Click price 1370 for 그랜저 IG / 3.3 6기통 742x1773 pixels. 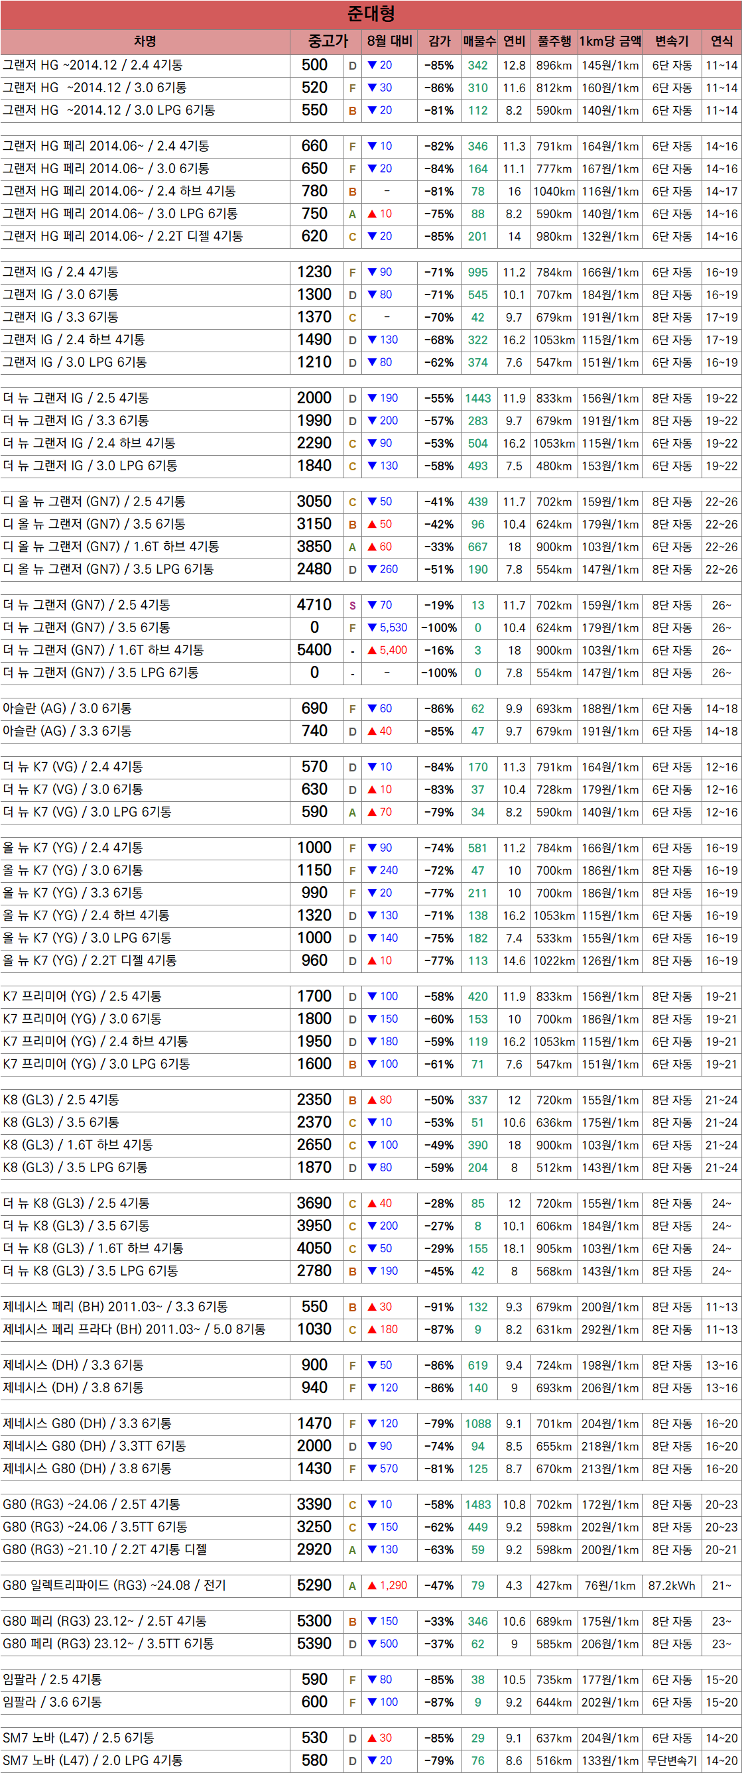(314, 317)
